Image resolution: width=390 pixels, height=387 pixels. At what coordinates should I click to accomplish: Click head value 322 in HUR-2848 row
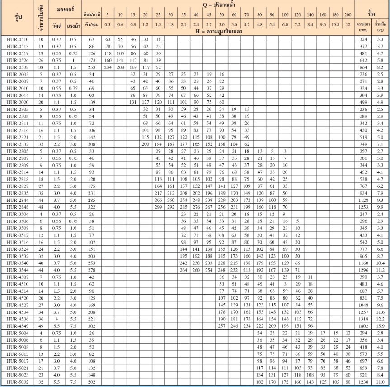92,207
